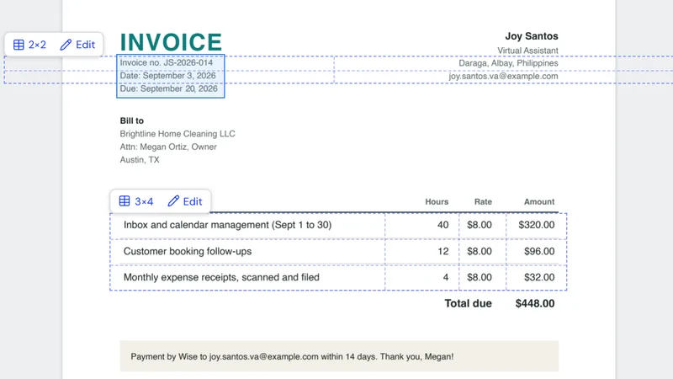Image resolution: width=673 pixels, height=379 pixels.
Task: Click the rate cell in the Customer booking row
Action: click(482, 251)
